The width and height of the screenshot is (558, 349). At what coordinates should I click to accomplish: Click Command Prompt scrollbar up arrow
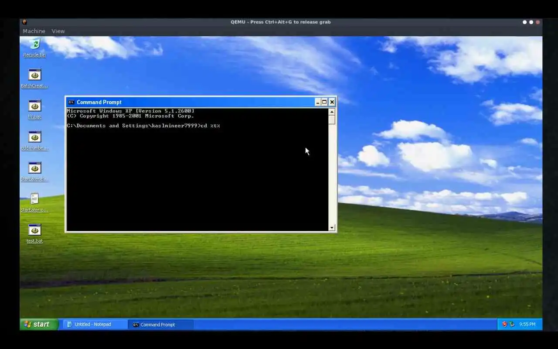[332, 112]
